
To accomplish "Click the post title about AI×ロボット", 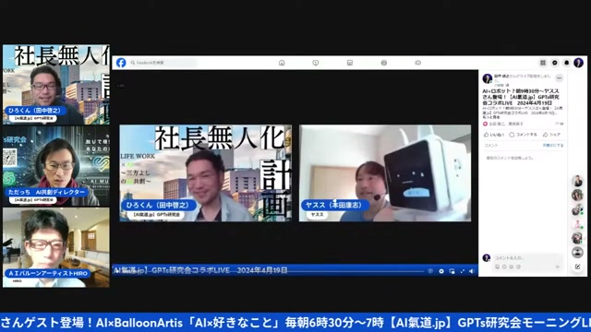I will coord(521,97).
